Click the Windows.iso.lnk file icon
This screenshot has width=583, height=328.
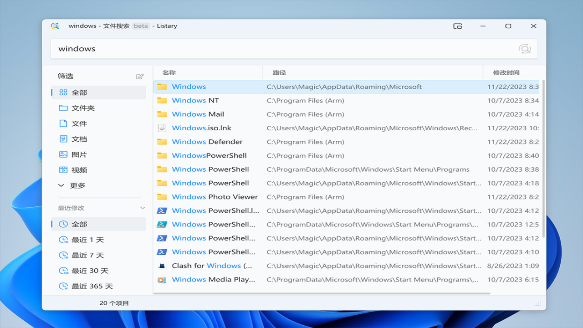click(x=162, y=128)
